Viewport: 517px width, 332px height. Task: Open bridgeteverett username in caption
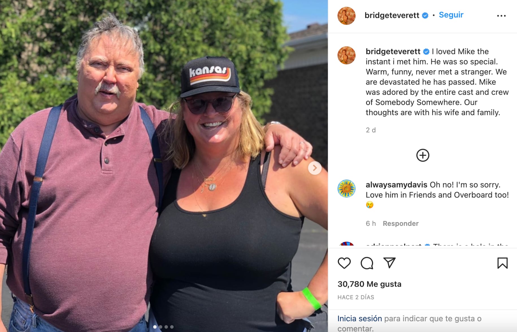click(393, 51)
